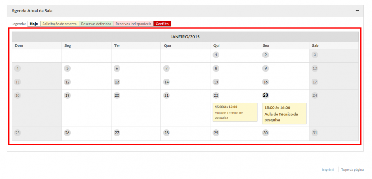Go to Topo da página link
The image size is (372, 179).
click(x=352, y=170)
